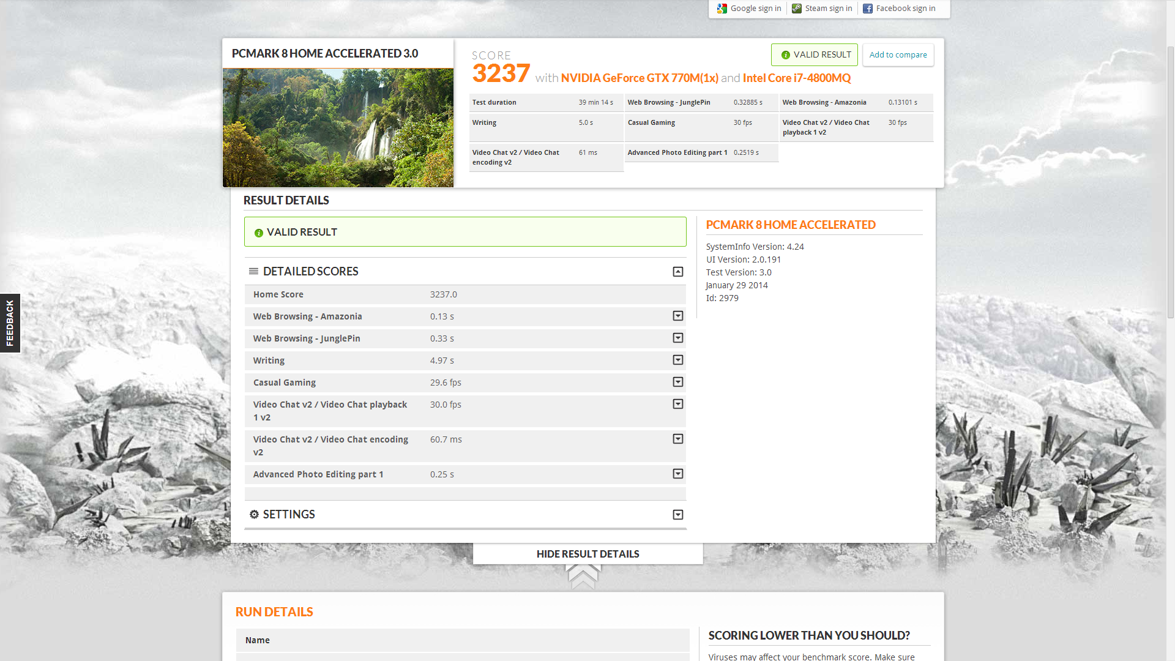Click the January 29 2014 date text
Screen dimensions: 1175x661
coord(737,285)
